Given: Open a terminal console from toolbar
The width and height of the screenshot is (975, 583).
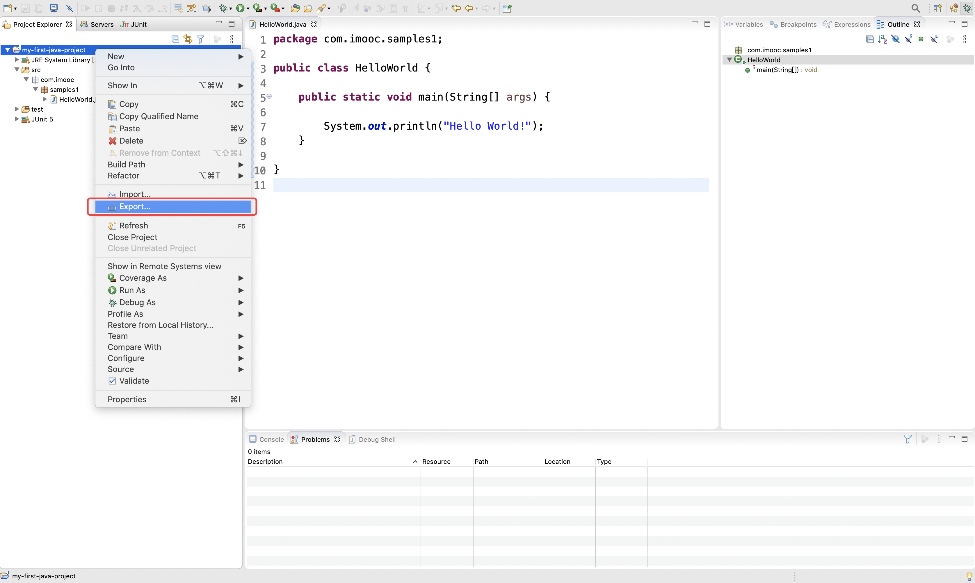Looking at the screenshot, I should pos(54,8).
